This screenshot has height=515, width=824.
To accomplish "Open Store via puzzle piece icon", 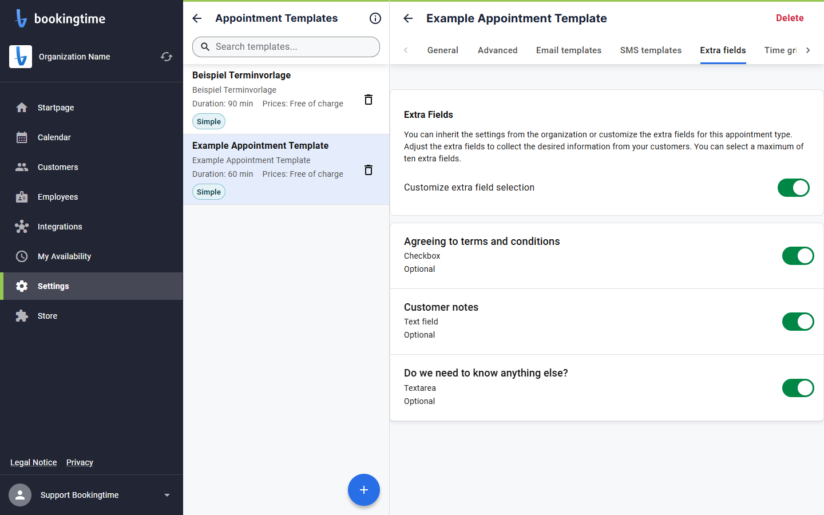I will point(22,316).
